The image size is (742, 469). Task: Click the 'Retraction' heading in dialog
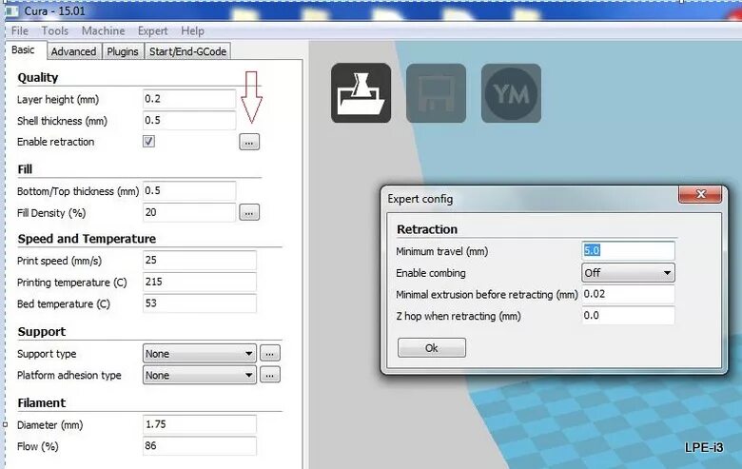[x=427, y=229]
